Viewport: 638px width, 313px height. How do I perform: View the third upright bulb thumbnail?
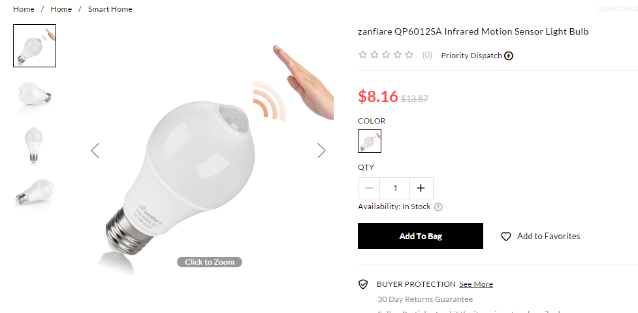coord(34,146)
